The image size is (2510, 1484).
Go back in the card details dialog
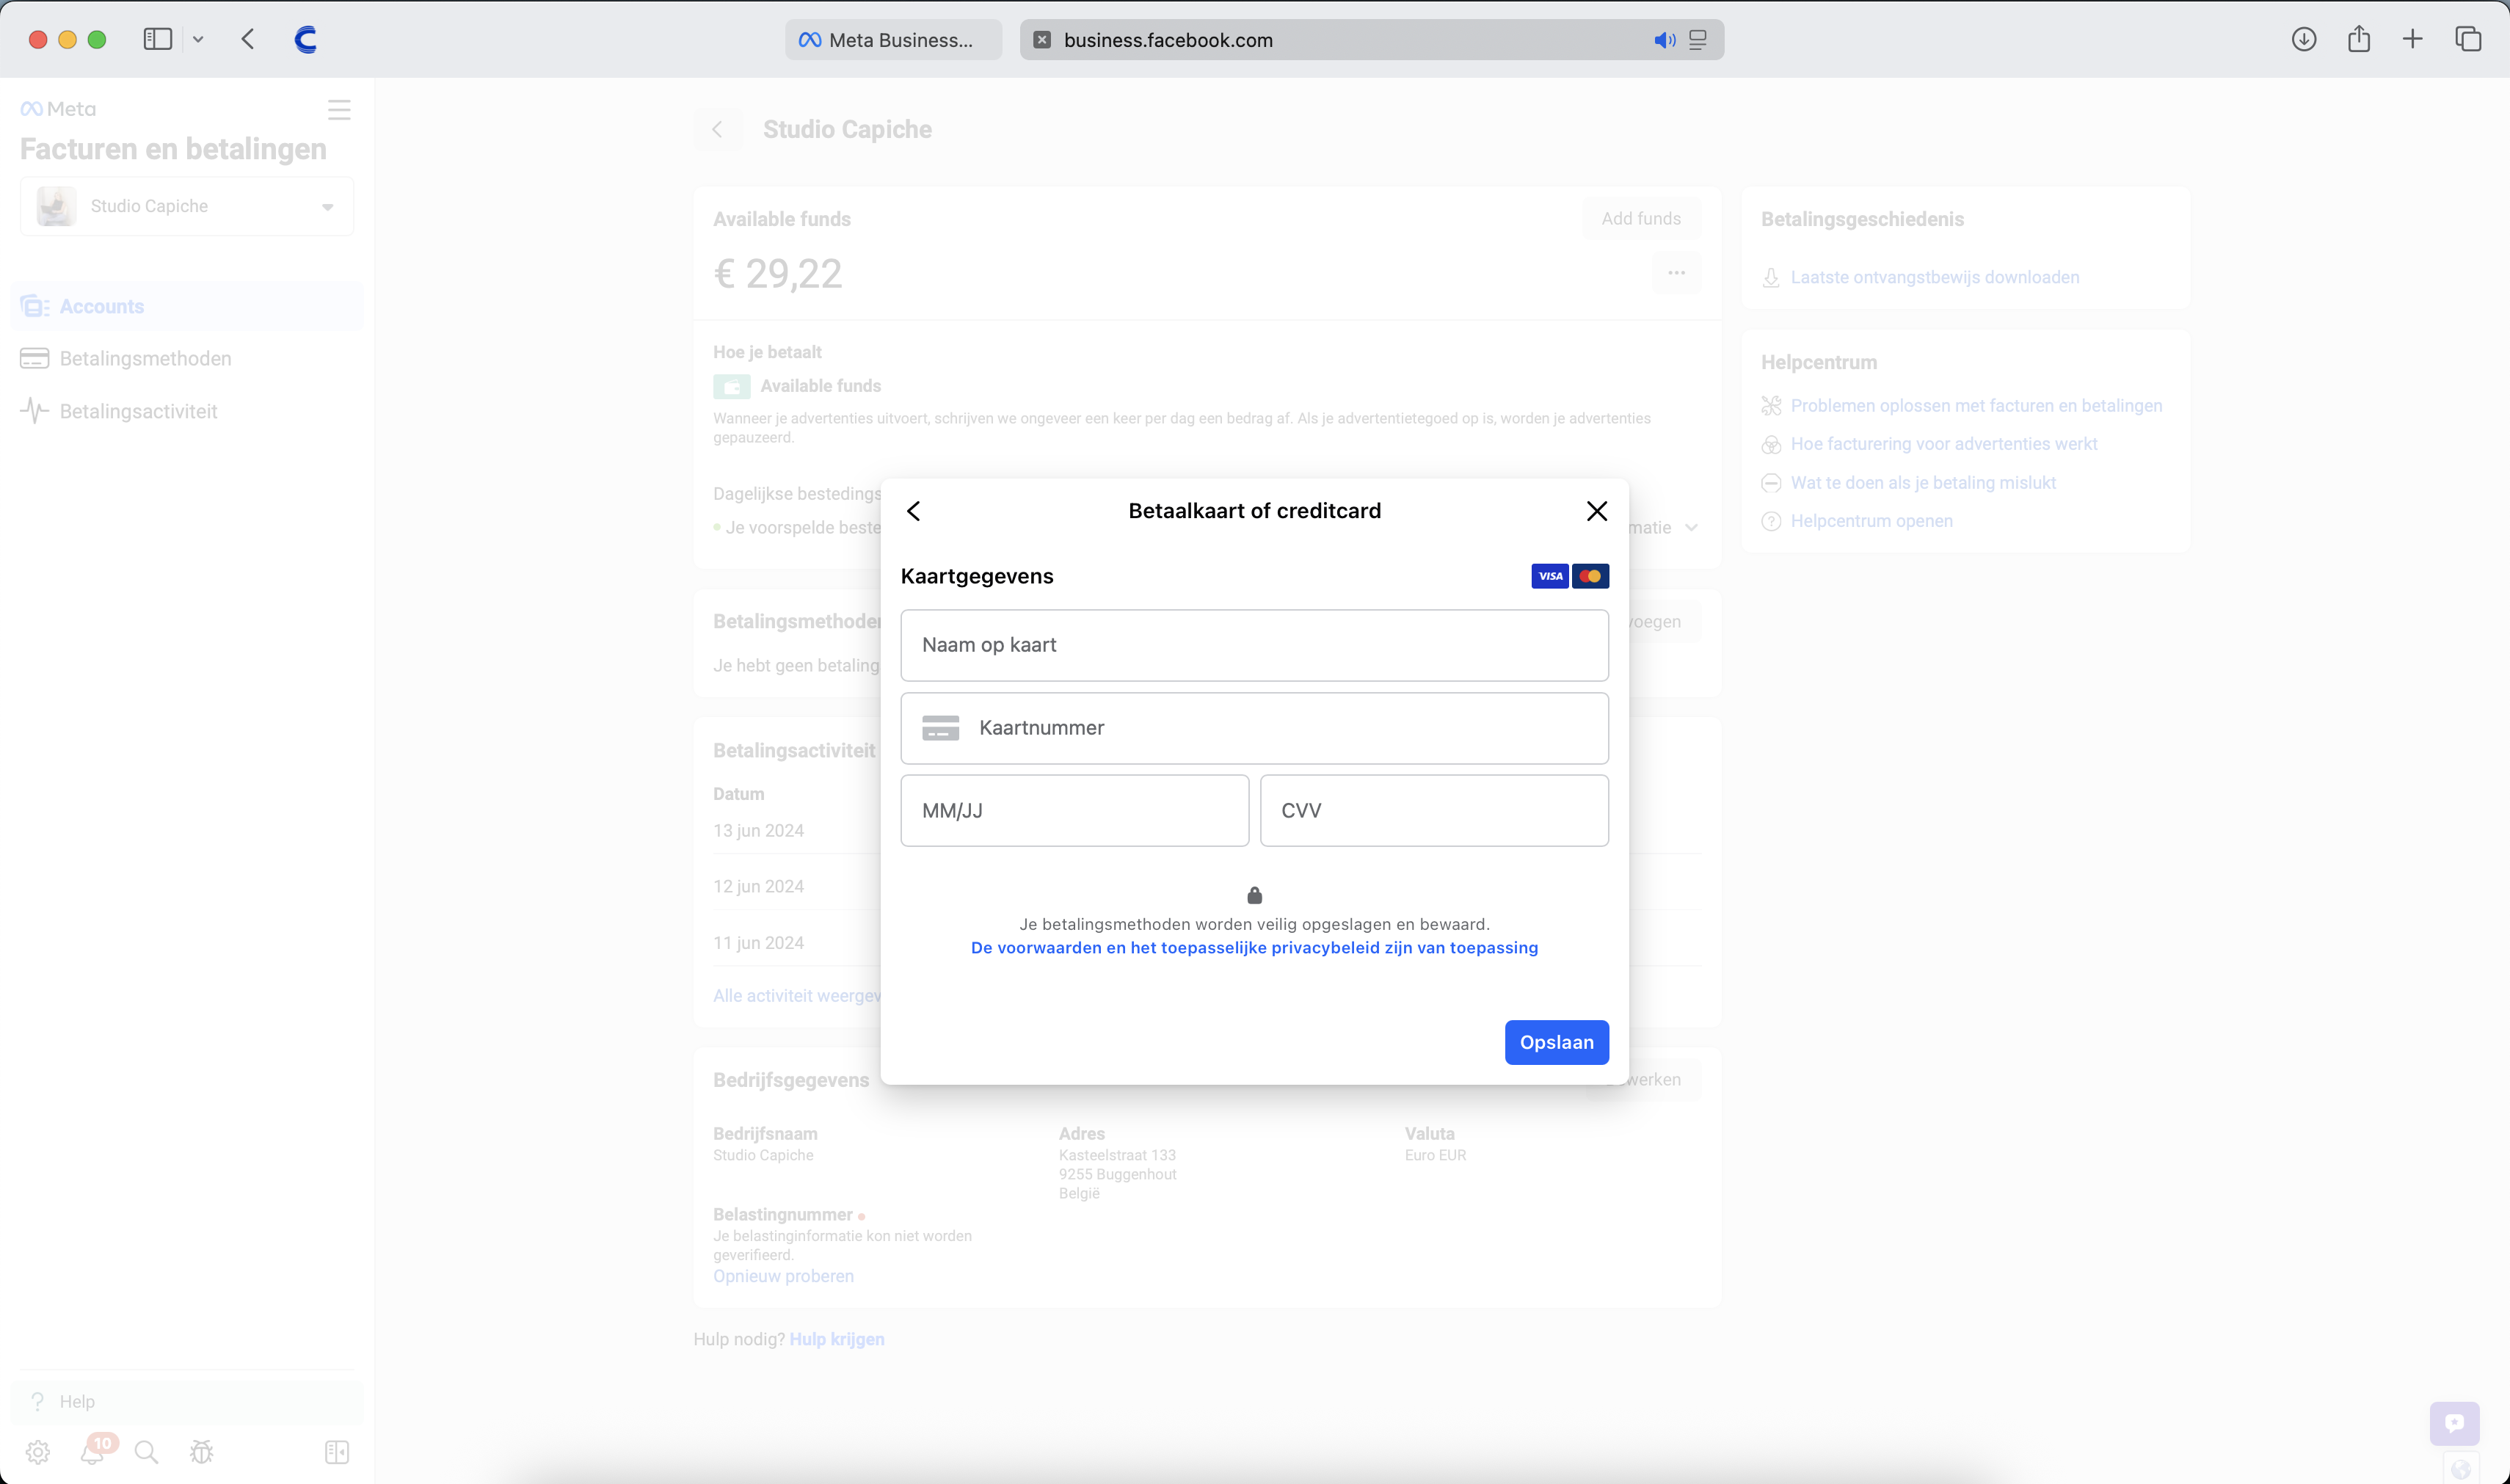[x=913, y=511]
